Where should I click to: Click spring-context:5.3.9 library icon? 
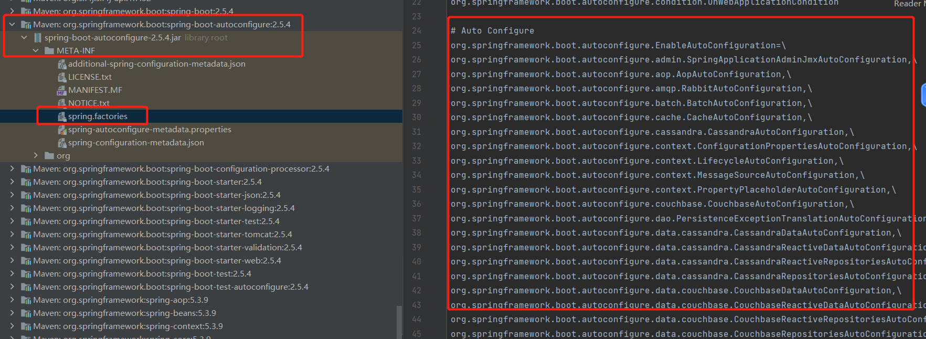pos(26,326)
